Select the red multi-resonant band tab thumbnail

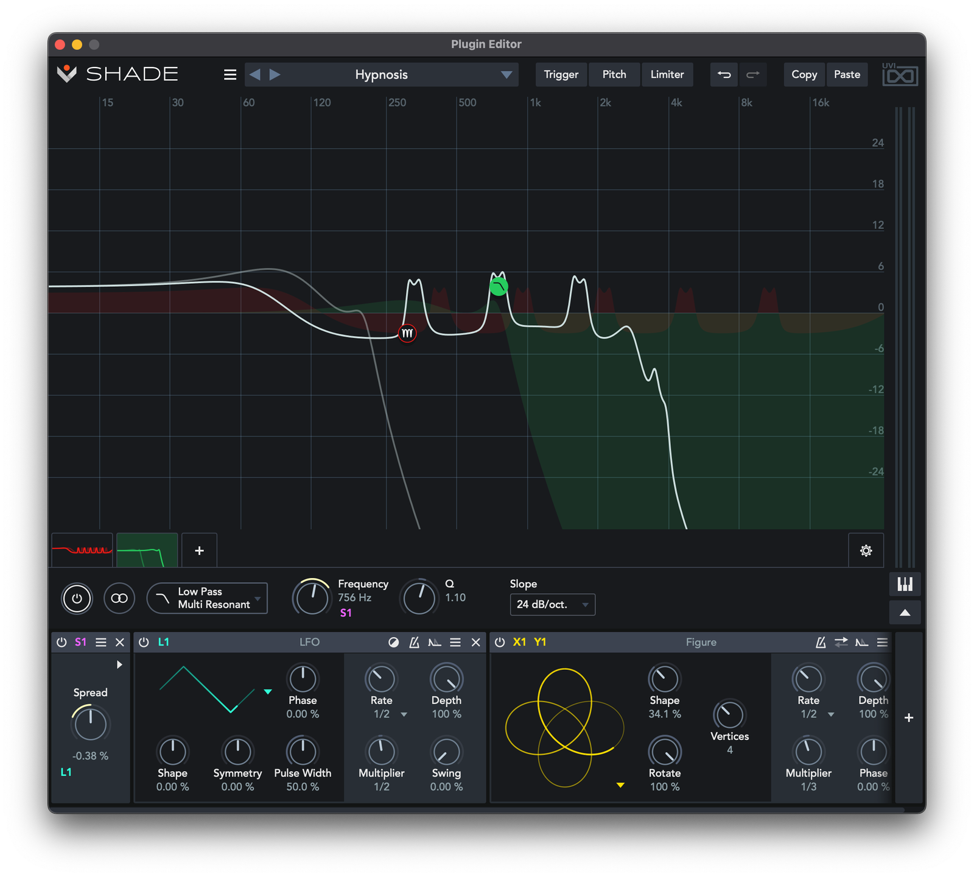click(82, 551)
